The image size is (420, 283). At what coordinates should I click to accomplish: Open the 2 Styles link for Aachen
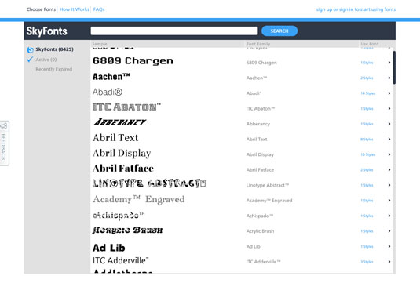(367, 78)
